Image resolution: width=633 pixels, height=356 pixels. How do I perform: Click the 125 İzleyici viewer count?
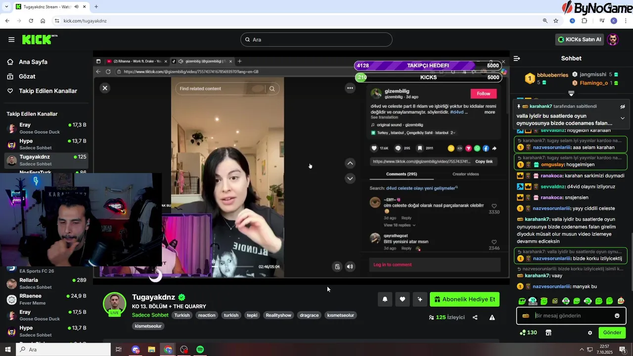point(447,317)
